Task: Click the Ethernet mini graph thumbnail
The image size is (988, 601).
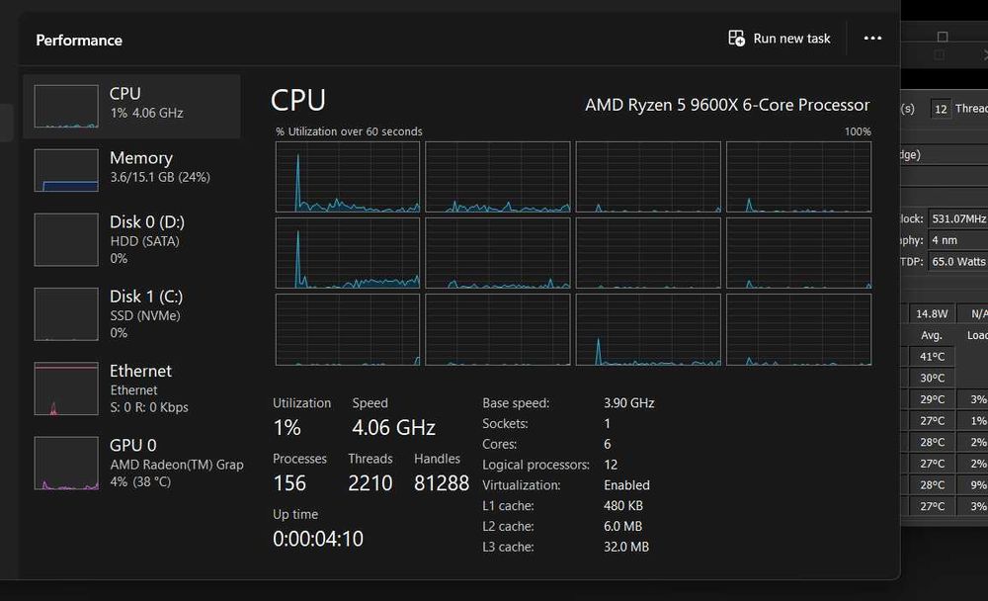Action: [x=66, y=388]
